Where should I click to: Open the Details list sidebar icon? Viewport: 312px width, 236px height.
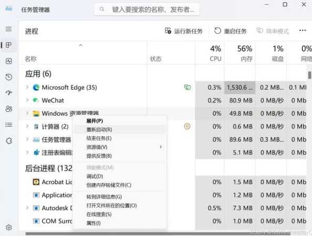tap(8, 125)
